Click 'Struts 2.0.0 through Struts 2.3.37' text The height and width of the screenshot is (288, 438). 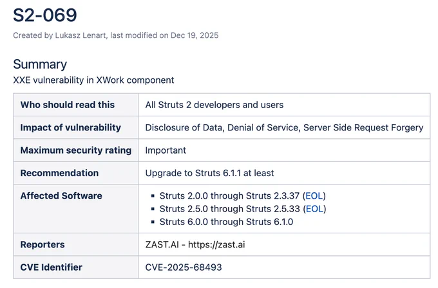click(x=229, y=195)
